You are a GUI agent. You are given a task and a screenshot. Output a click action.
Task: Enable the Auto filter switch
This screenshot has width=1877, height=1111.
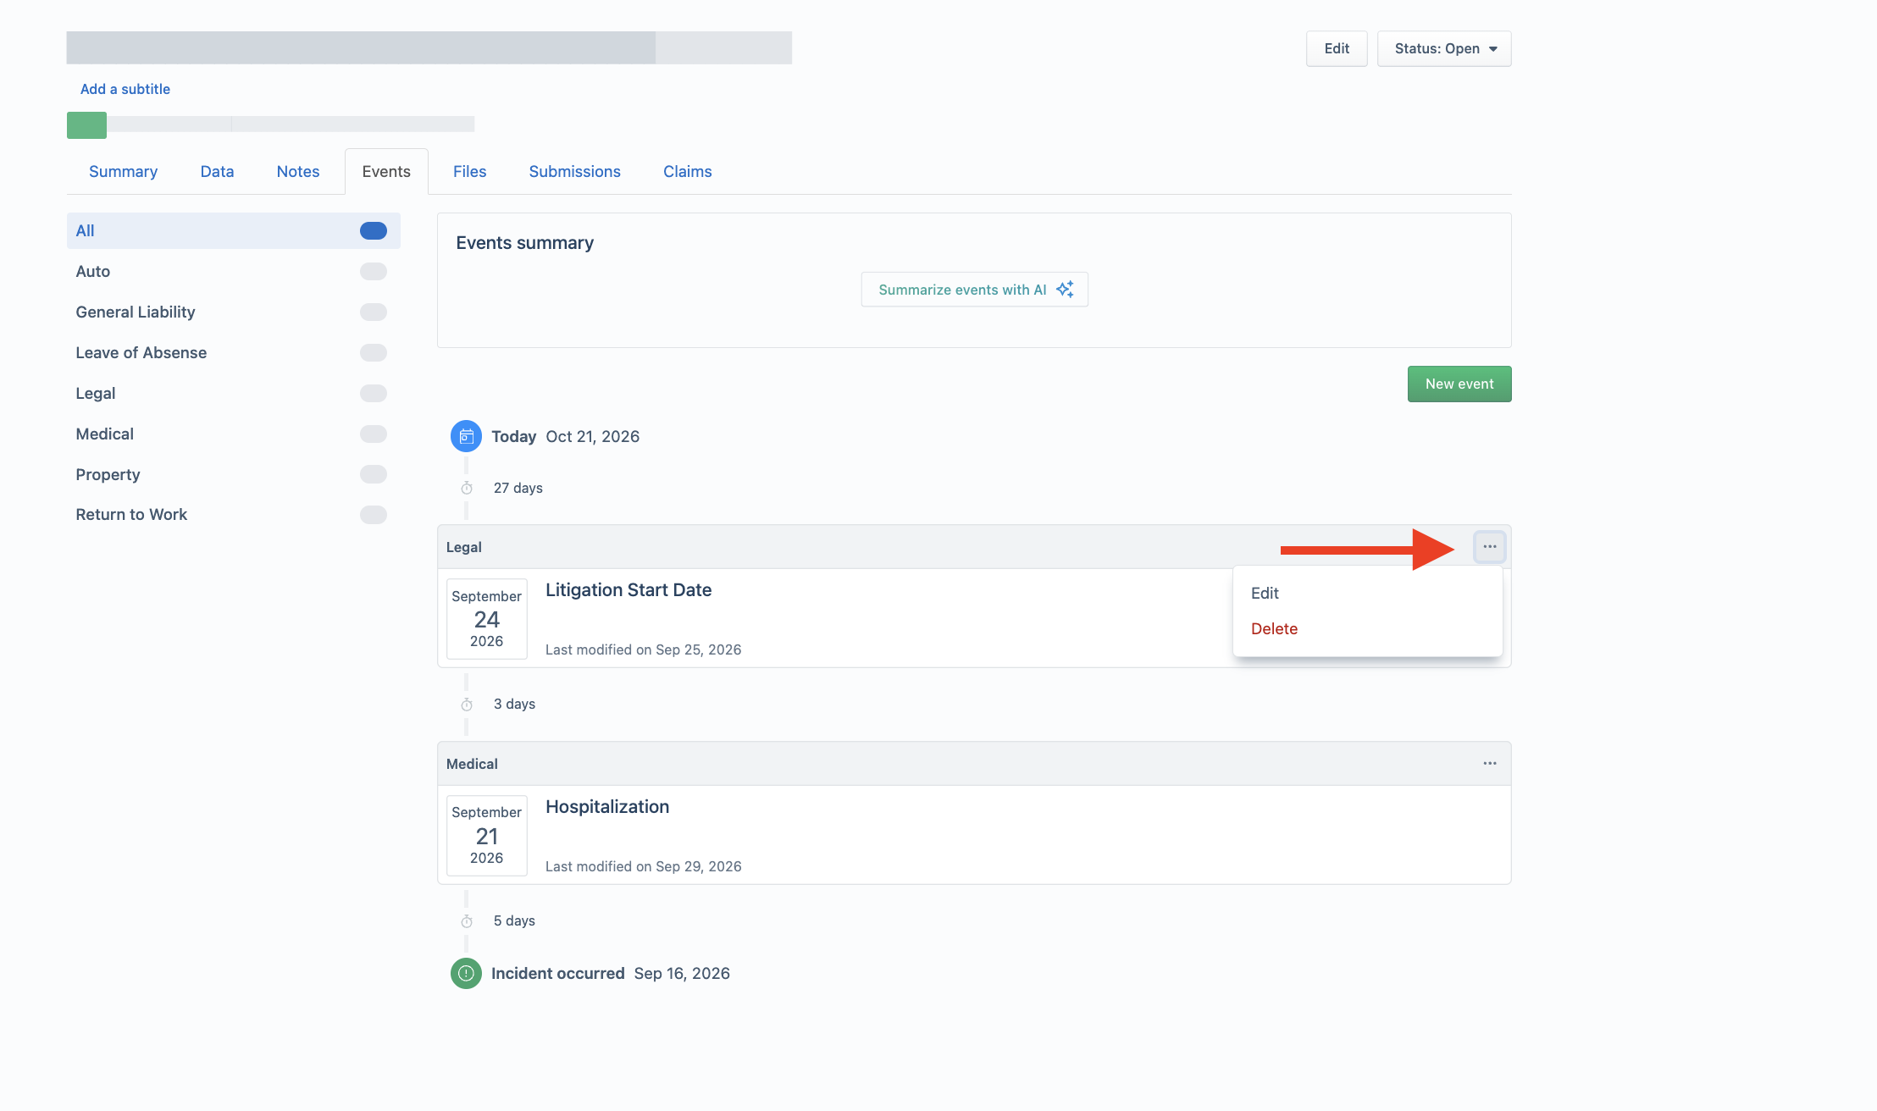click(374, 272)
